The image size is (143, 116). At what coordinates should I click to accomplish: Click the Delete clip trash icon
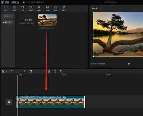coord(31,72)
